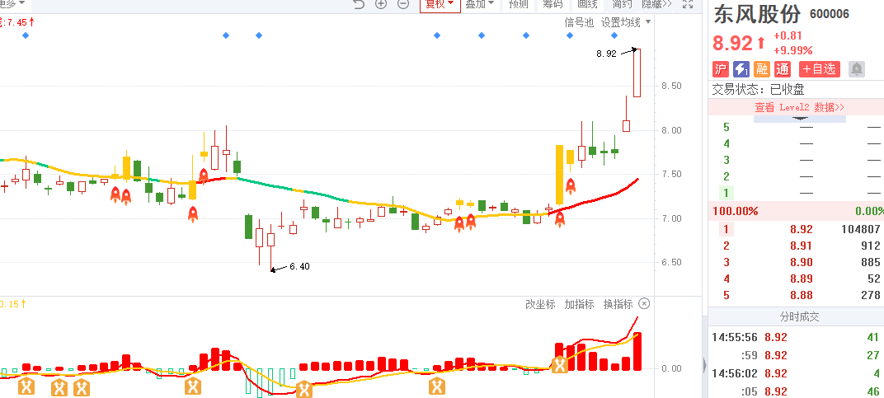Click the price change value +0.81
884x398 pixels.
click(788, 36)
